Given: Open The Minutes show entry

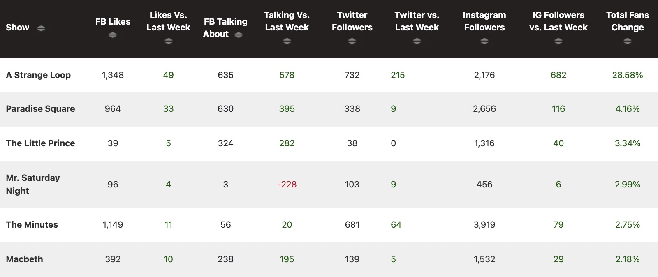Looking at the screenshot, I should pos(32,225).
